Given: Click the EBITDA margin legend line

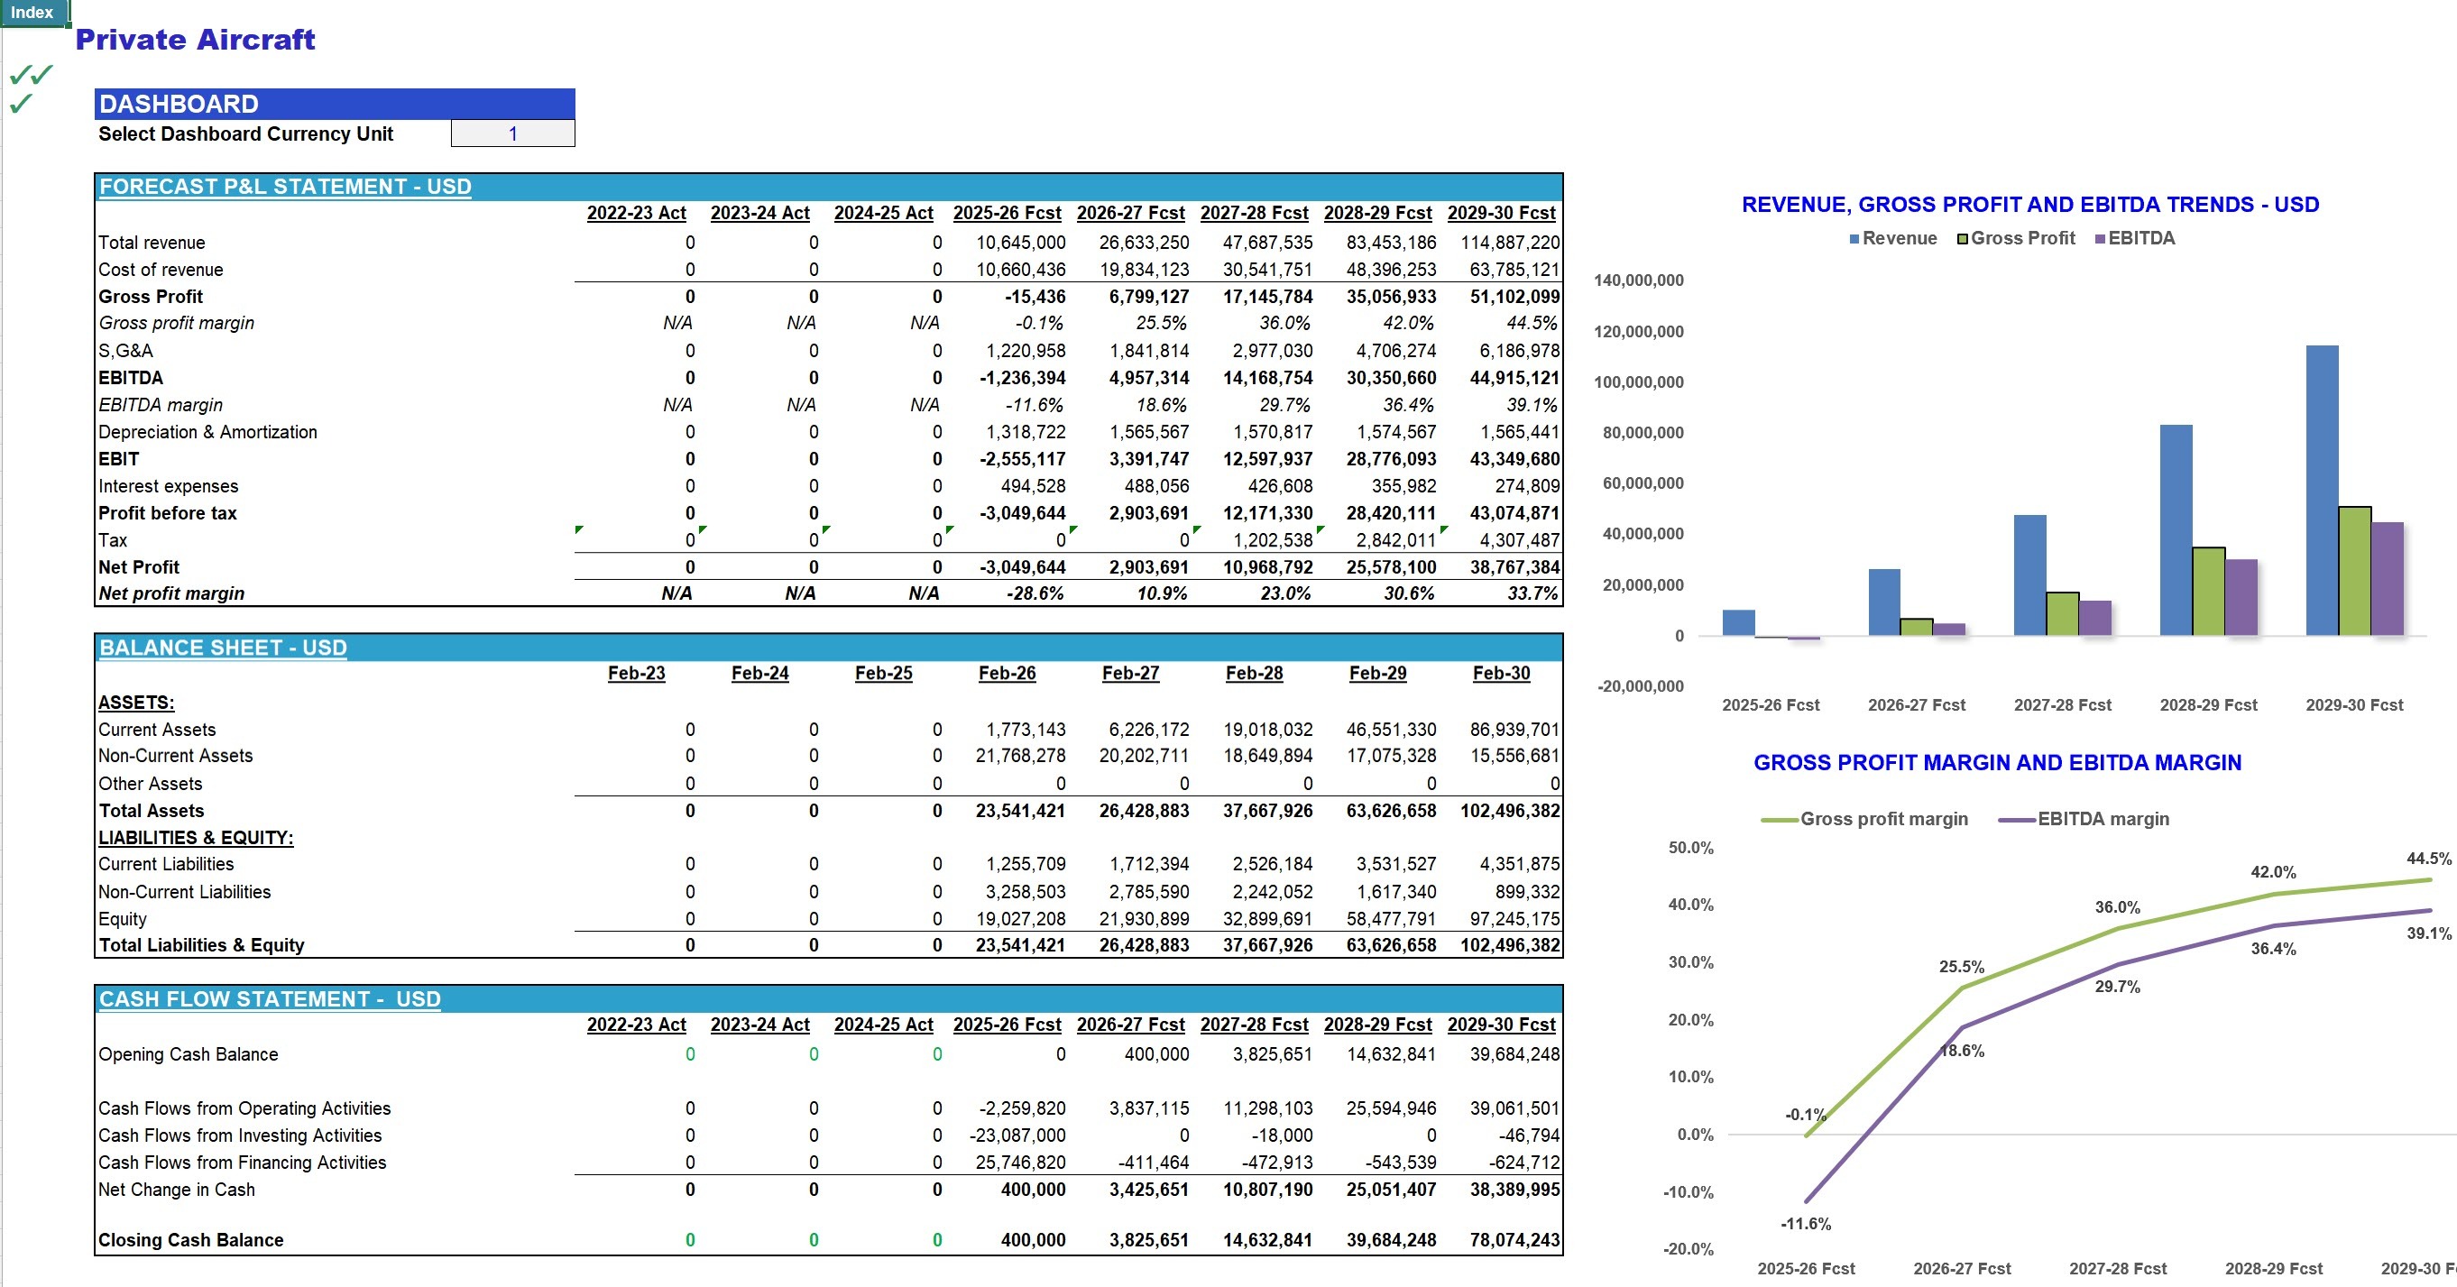Looking at the screenshot, I should [x=2018, y=820].
